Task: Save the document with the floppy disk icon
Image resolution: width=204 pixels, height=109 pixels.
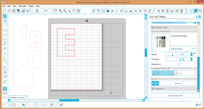Action: (x=14, y=11)
